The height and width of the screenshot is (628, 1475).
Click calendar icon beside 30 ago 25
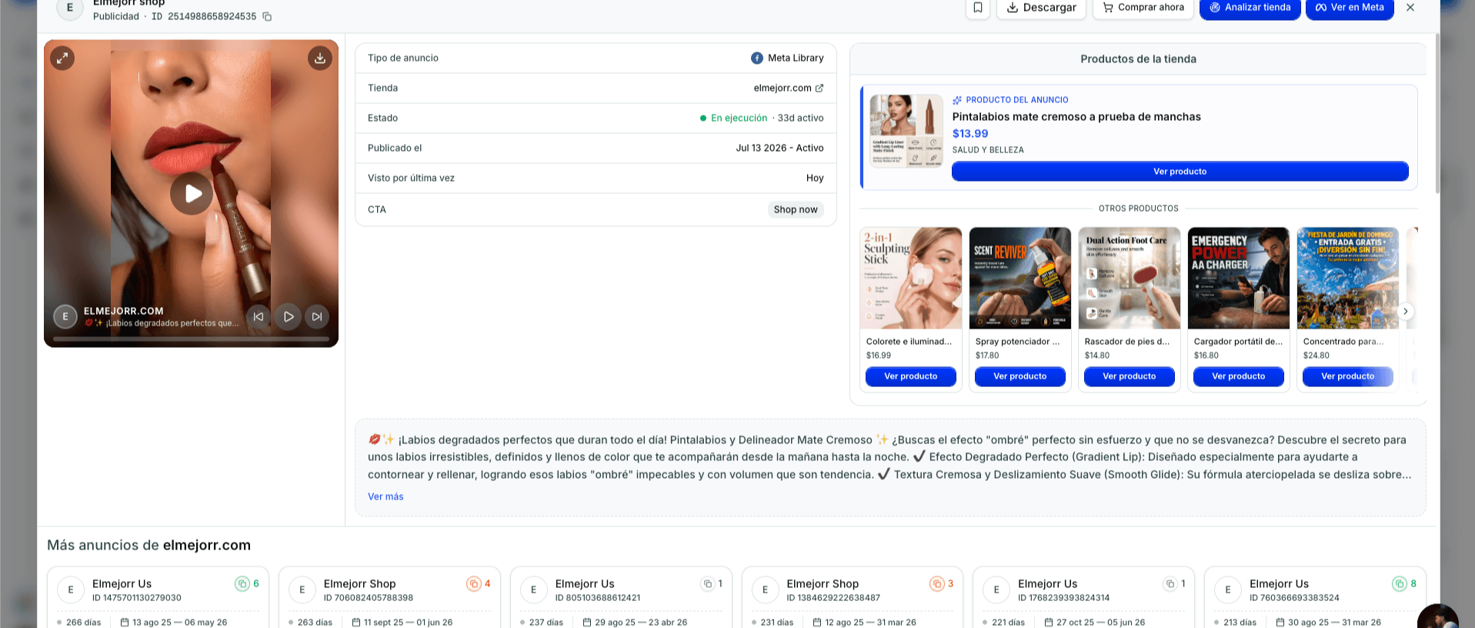pos(1280,622)
